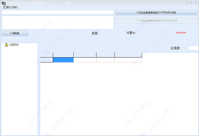
Task: Click the 记录数 label
Action: coord(175,48)
